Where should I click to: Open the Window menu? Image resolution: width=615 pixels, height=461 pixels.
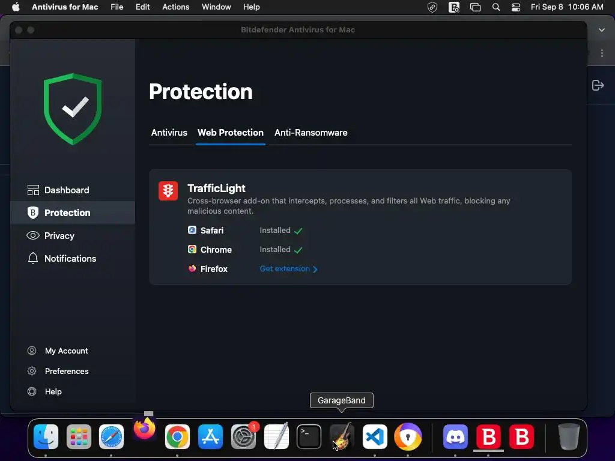216,7
